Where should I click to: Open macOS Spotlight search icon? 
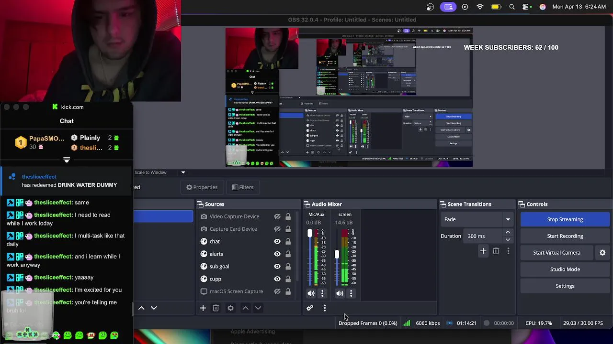coord(512,7)
